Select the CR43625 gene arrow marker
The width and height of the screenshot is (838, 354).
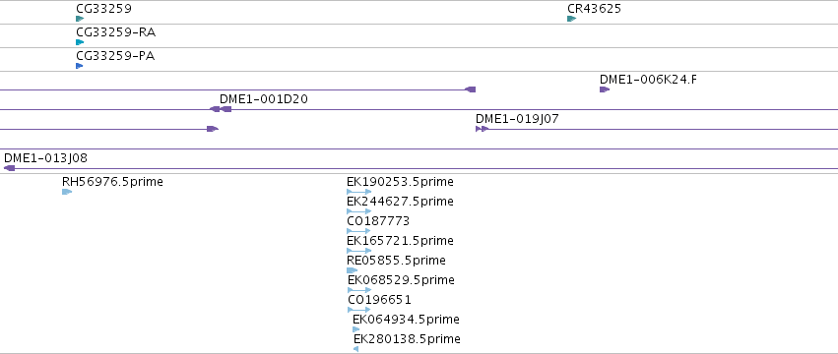coord(572,19)
